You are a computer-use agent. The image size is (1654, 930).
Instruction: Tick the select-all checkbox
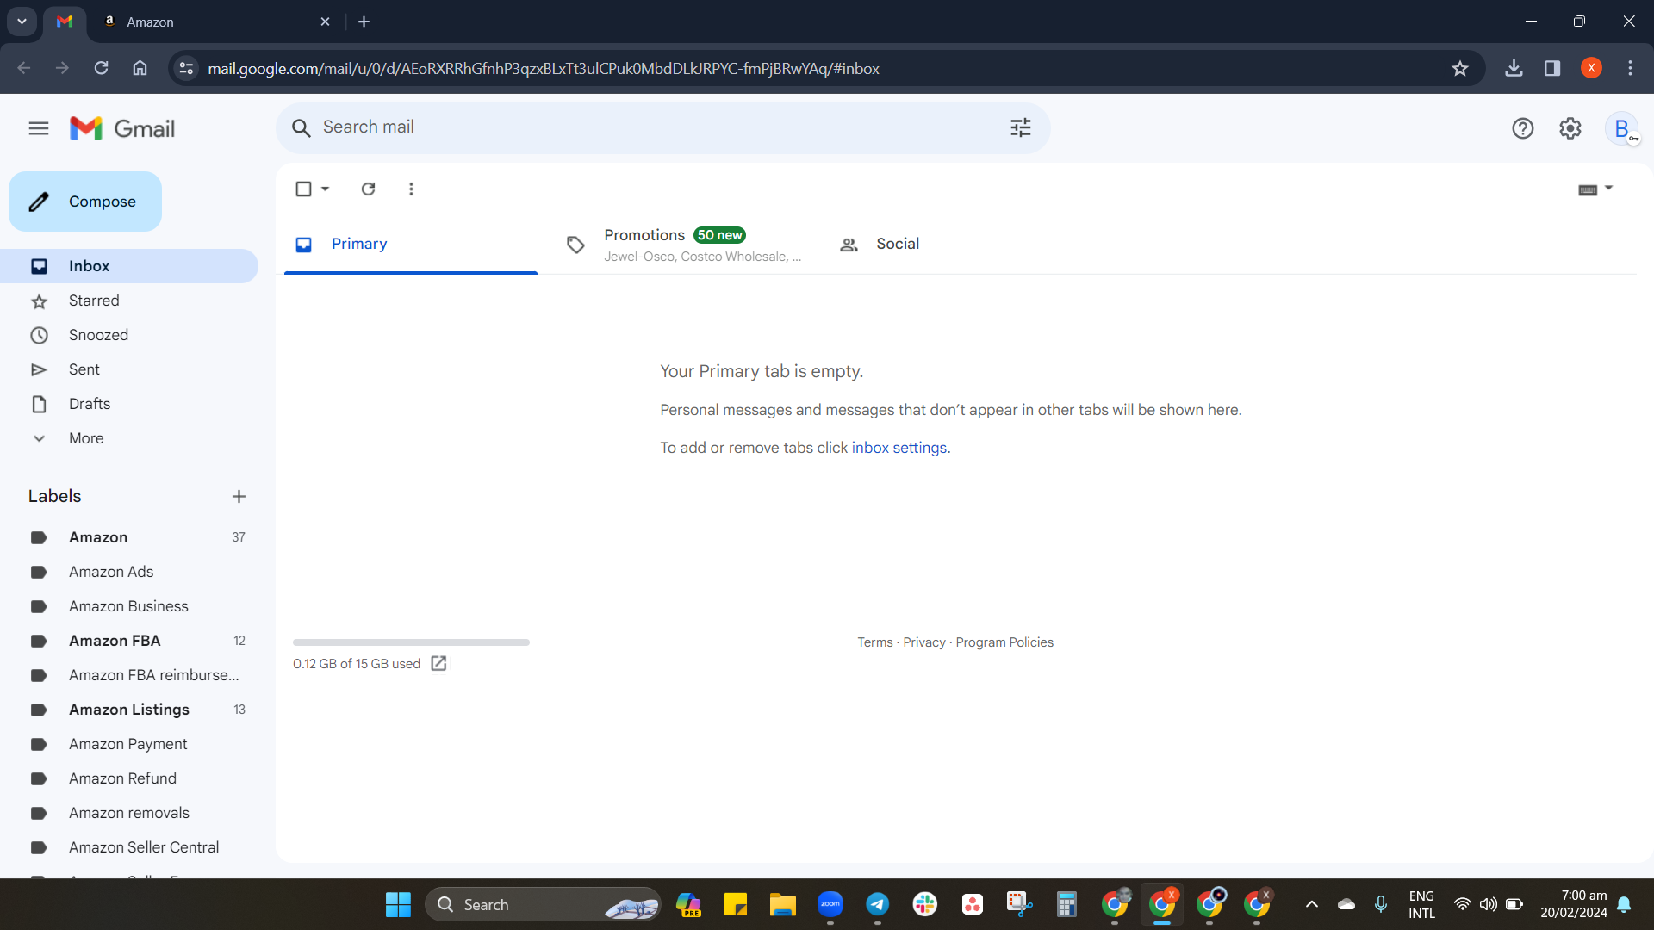tap(303, 189)
